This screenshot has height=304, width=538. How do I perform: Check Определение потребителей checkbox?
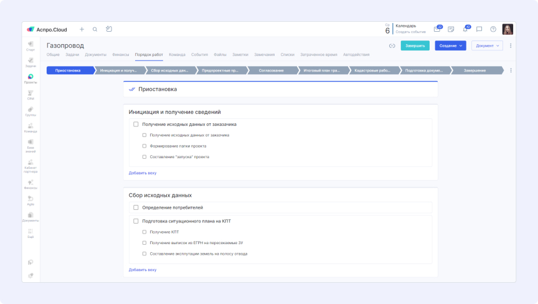coord(136,207)
